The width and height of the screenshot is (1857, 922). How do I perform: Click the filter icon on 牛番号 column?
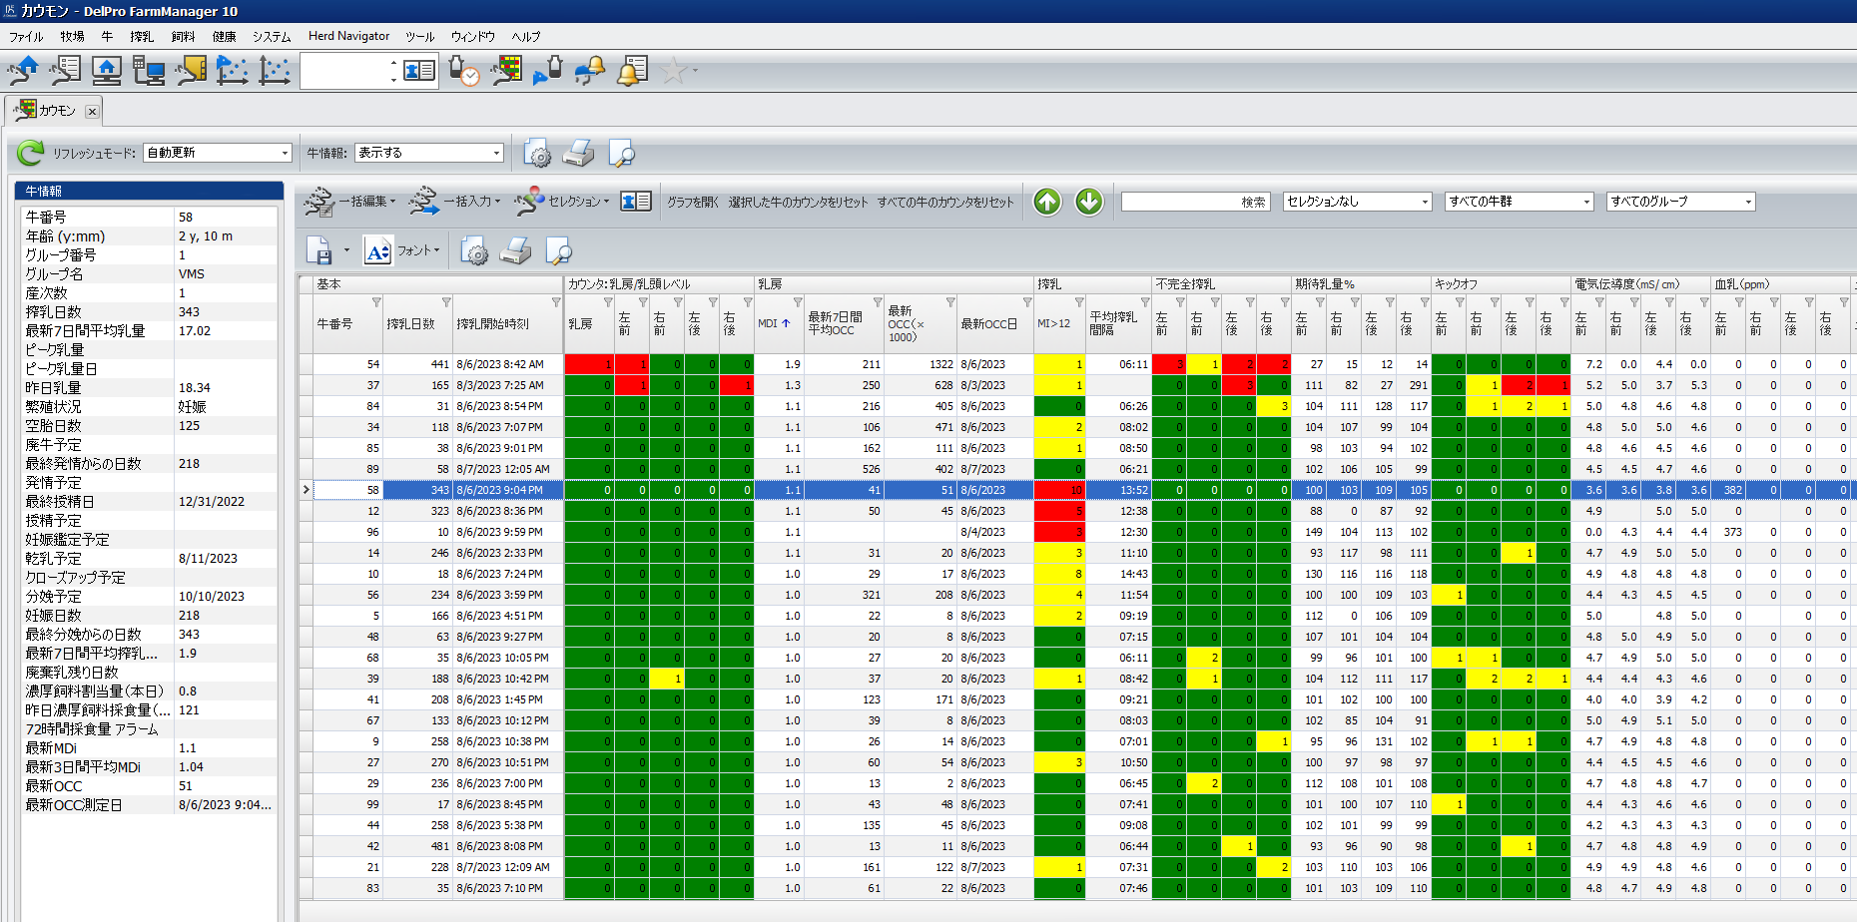coord(376,302)
